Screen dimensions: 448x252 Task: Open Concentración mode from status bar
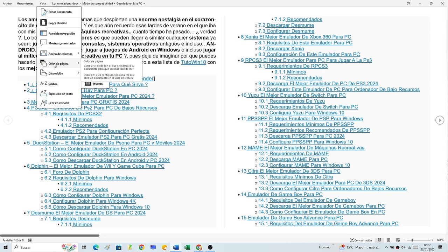(361, 240)
